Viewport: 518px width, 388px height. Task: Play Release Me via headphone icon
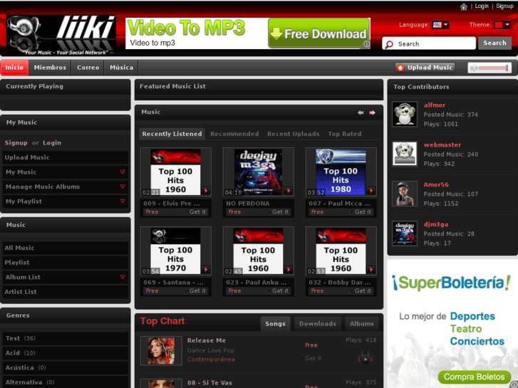(x=365, y=358)
